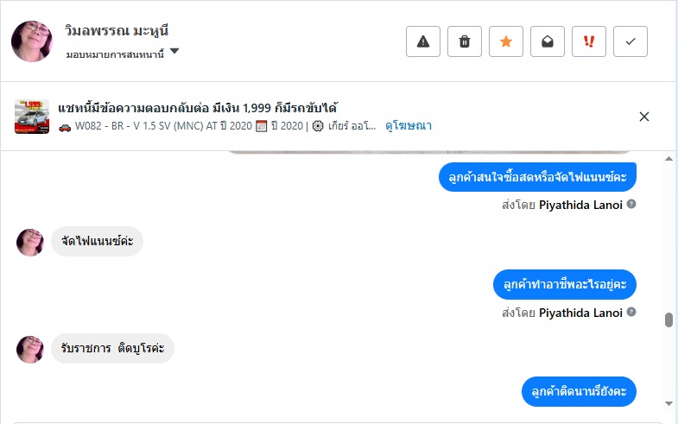Open the ดูโฆษณา link
This screenshot has width=678, height=424.
click(x=409, y=126)
